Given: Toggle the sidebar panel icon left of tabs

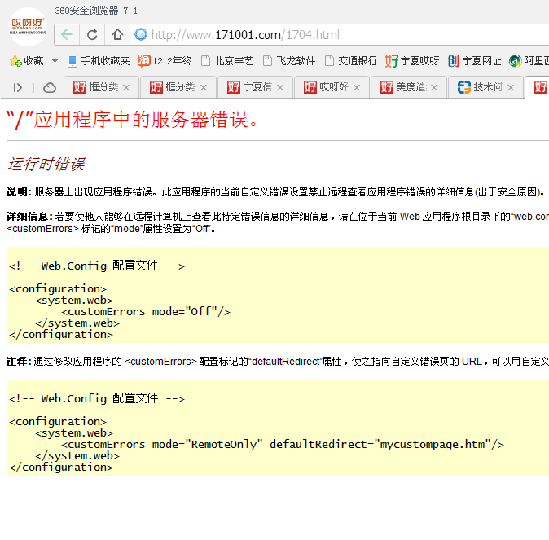Looking at the screenshot, I should (x=18, y=87).
